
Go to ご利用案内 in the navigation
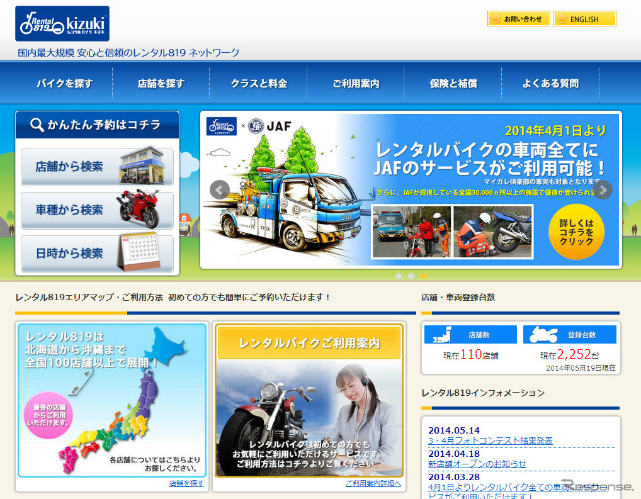(356, 83)
